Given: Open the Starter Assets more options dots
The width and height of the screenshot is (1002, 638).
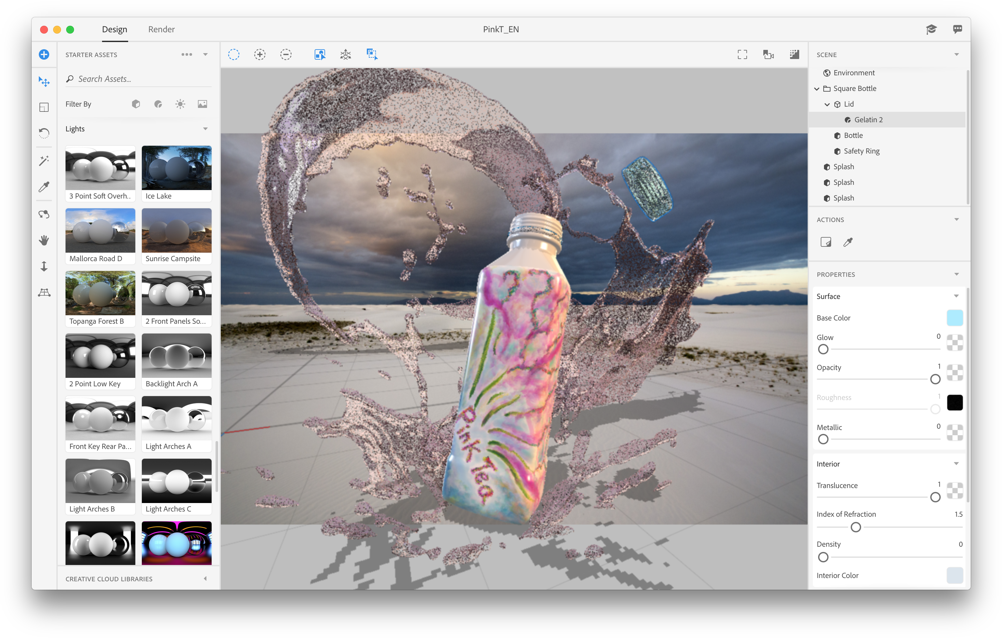Looking at the screenshot, I should (x=187, y=54).
